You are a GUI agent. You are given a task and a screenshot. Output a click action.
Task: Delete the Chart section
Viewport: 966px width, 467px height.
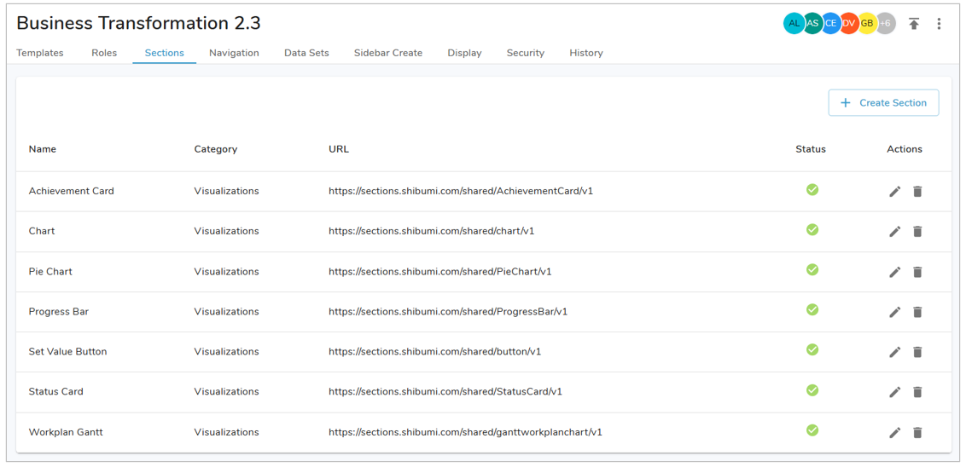pyautogui.click(x=917, y=232)
